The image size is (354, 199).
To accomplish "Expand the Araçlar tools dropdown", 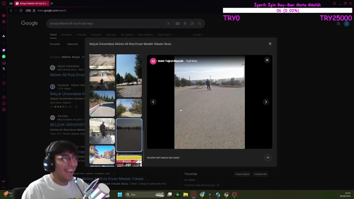I will [198, 35].
